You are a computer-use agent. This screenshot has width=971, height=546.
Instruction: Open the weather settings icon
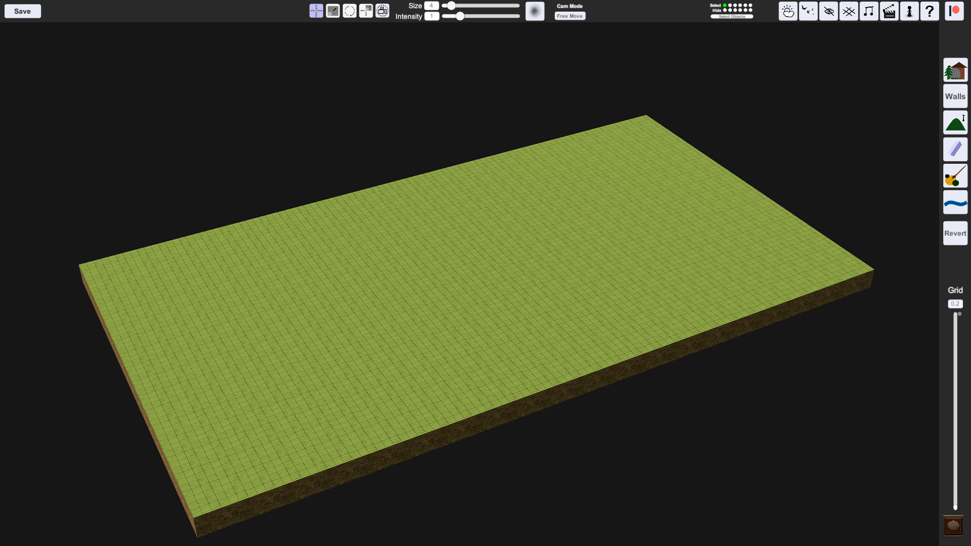coord(788,11)
